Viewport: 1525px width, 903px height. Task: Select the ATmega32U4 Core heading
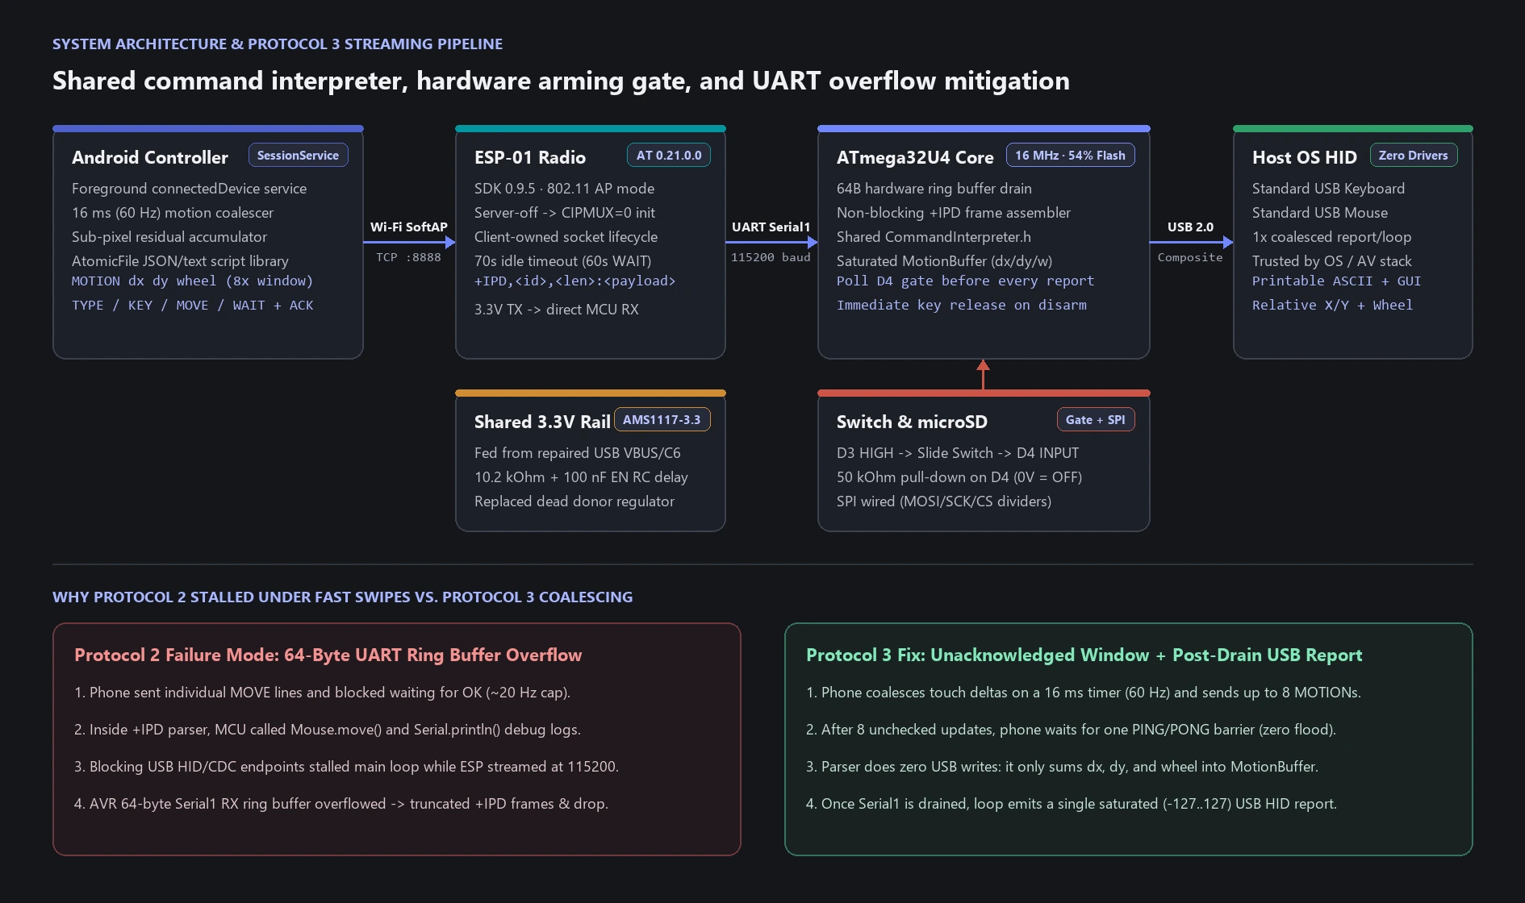pyautogui.click(x=915, y=157)
